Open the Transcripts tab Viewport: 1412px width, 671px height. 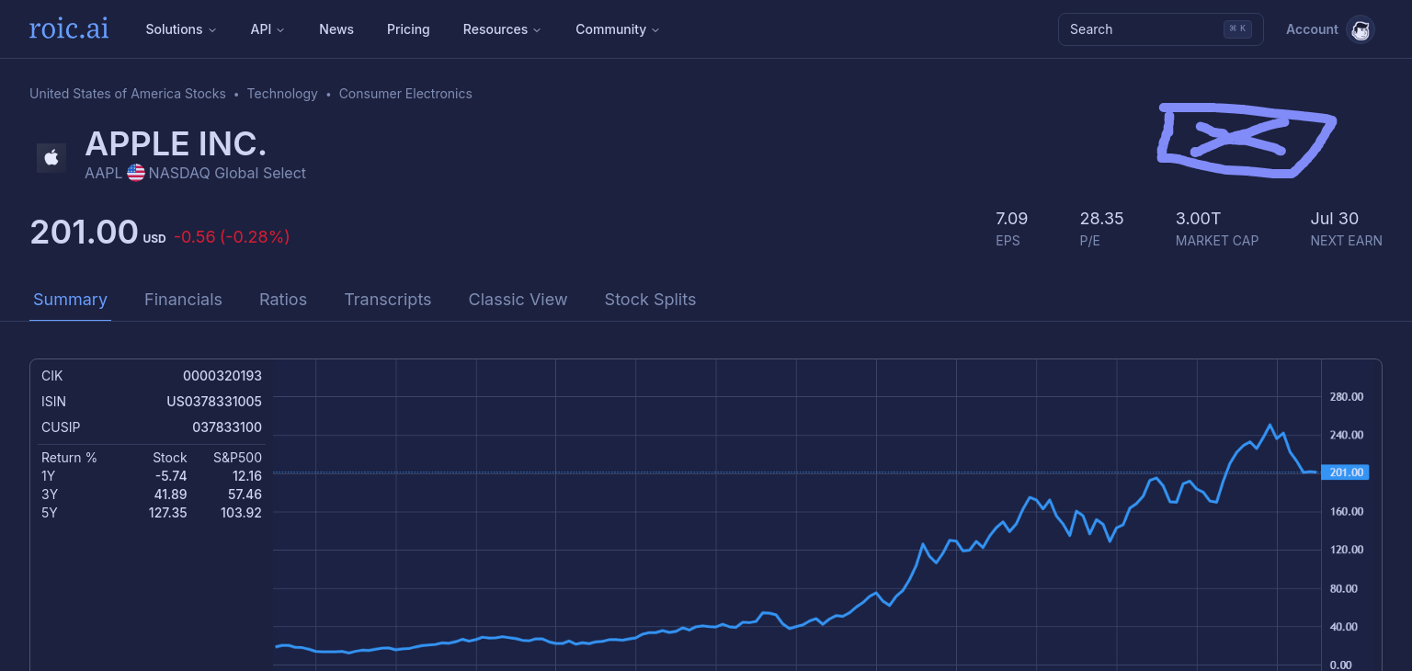[x=387, y=300]
